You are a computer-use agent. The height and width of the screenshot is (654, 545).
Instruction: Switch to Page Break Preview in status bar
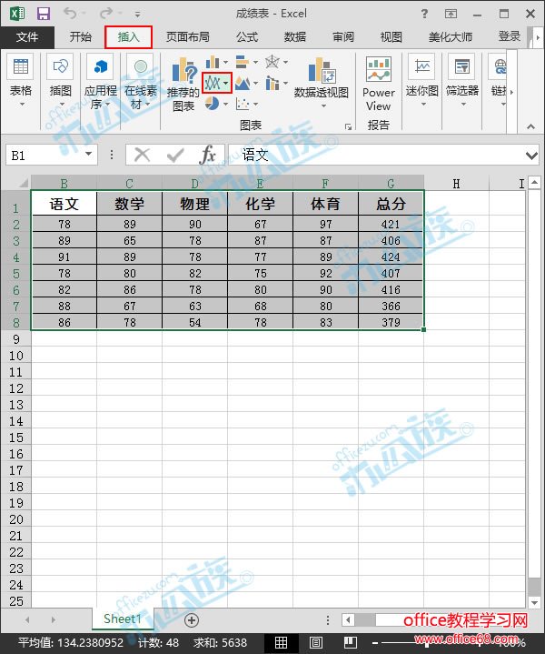click(x=351, y=643)
